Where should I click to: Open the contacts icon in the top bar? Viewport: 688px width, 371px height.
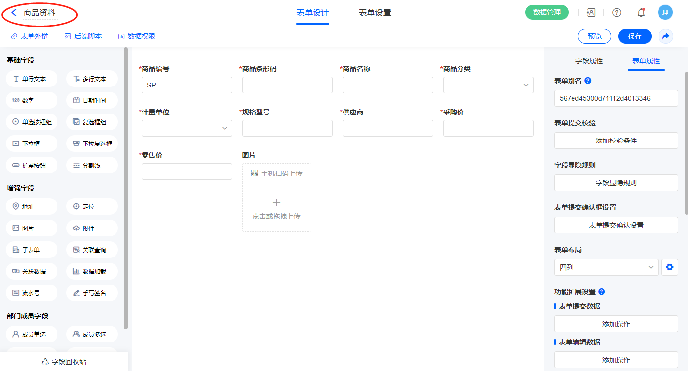point(591,13)
